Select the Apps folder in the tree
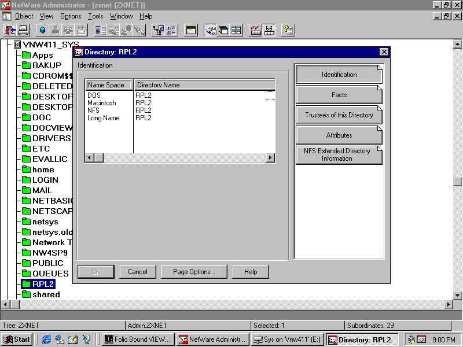The width and height of the screenshot is (463, 347). (x=38, y=55)
